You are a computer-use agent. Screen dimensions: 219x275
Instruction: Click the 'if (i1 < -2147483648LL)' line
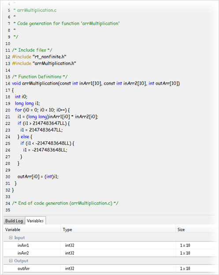pos(47,143)
